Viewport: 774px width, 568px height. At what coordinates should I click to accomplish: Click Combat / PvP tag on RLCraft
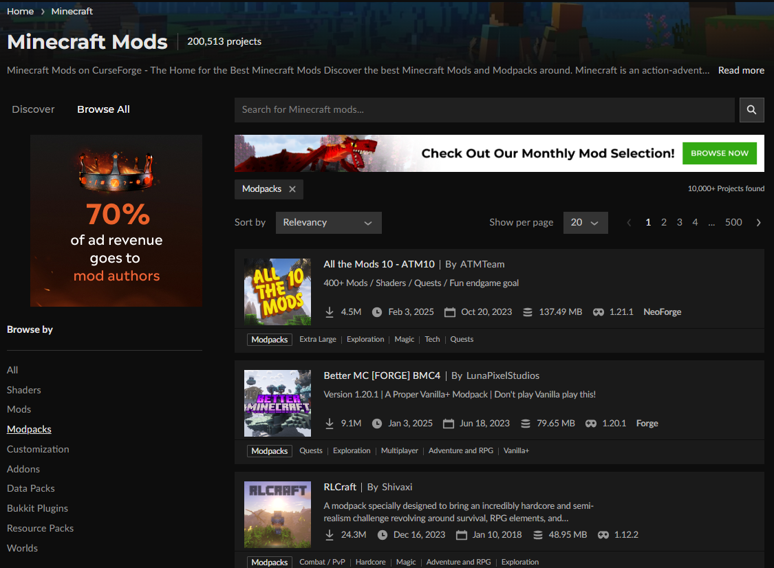point(322,562)
